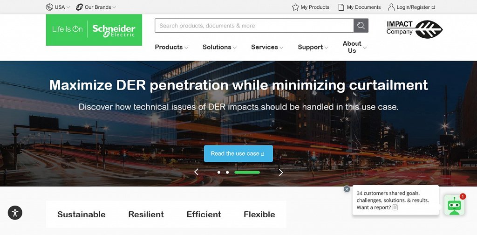Click the Read the use case button
This screenshot has width=477, height=235.
[238, 153]
